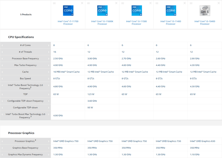Click left chevron on Max Turbo Frequency row
Image resolution: width=222 pixels, height=158 pixels.
(x=2, y=65)
